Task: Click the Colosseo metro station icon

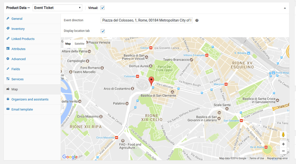Action: (138, 76)
